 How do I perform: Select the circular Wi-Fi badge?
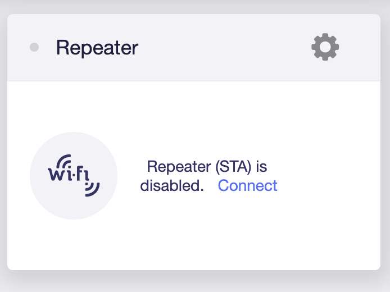point(74,176)
